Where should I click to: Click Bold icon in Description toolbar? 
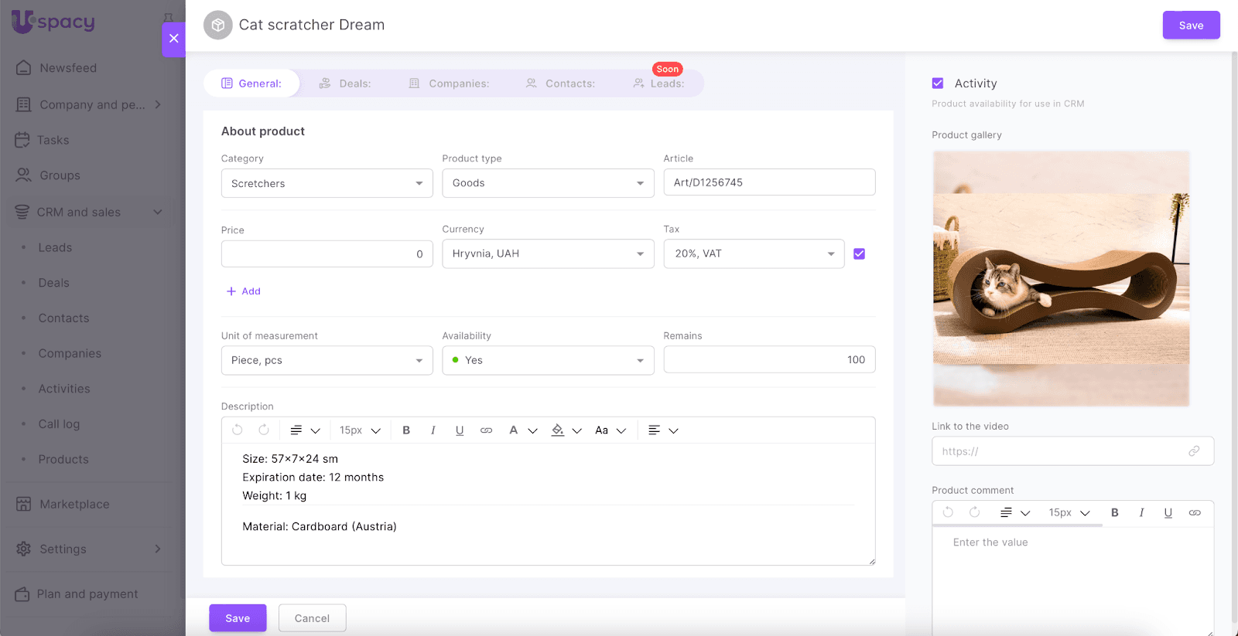tap(406, 430)
